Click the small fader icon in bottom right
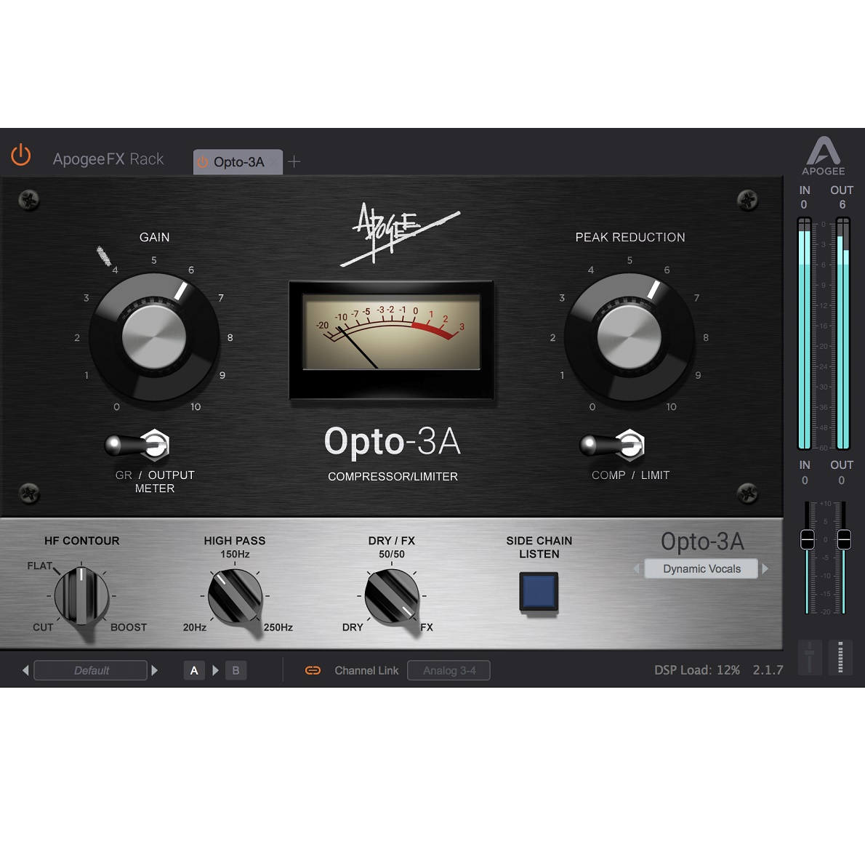Screen dimensions: 865x865 click(809, 656)
